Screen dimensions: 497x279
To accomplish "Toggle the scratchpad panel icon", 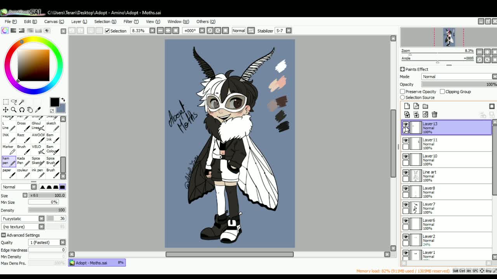I will pyautogui.click(x=47, y=31).
